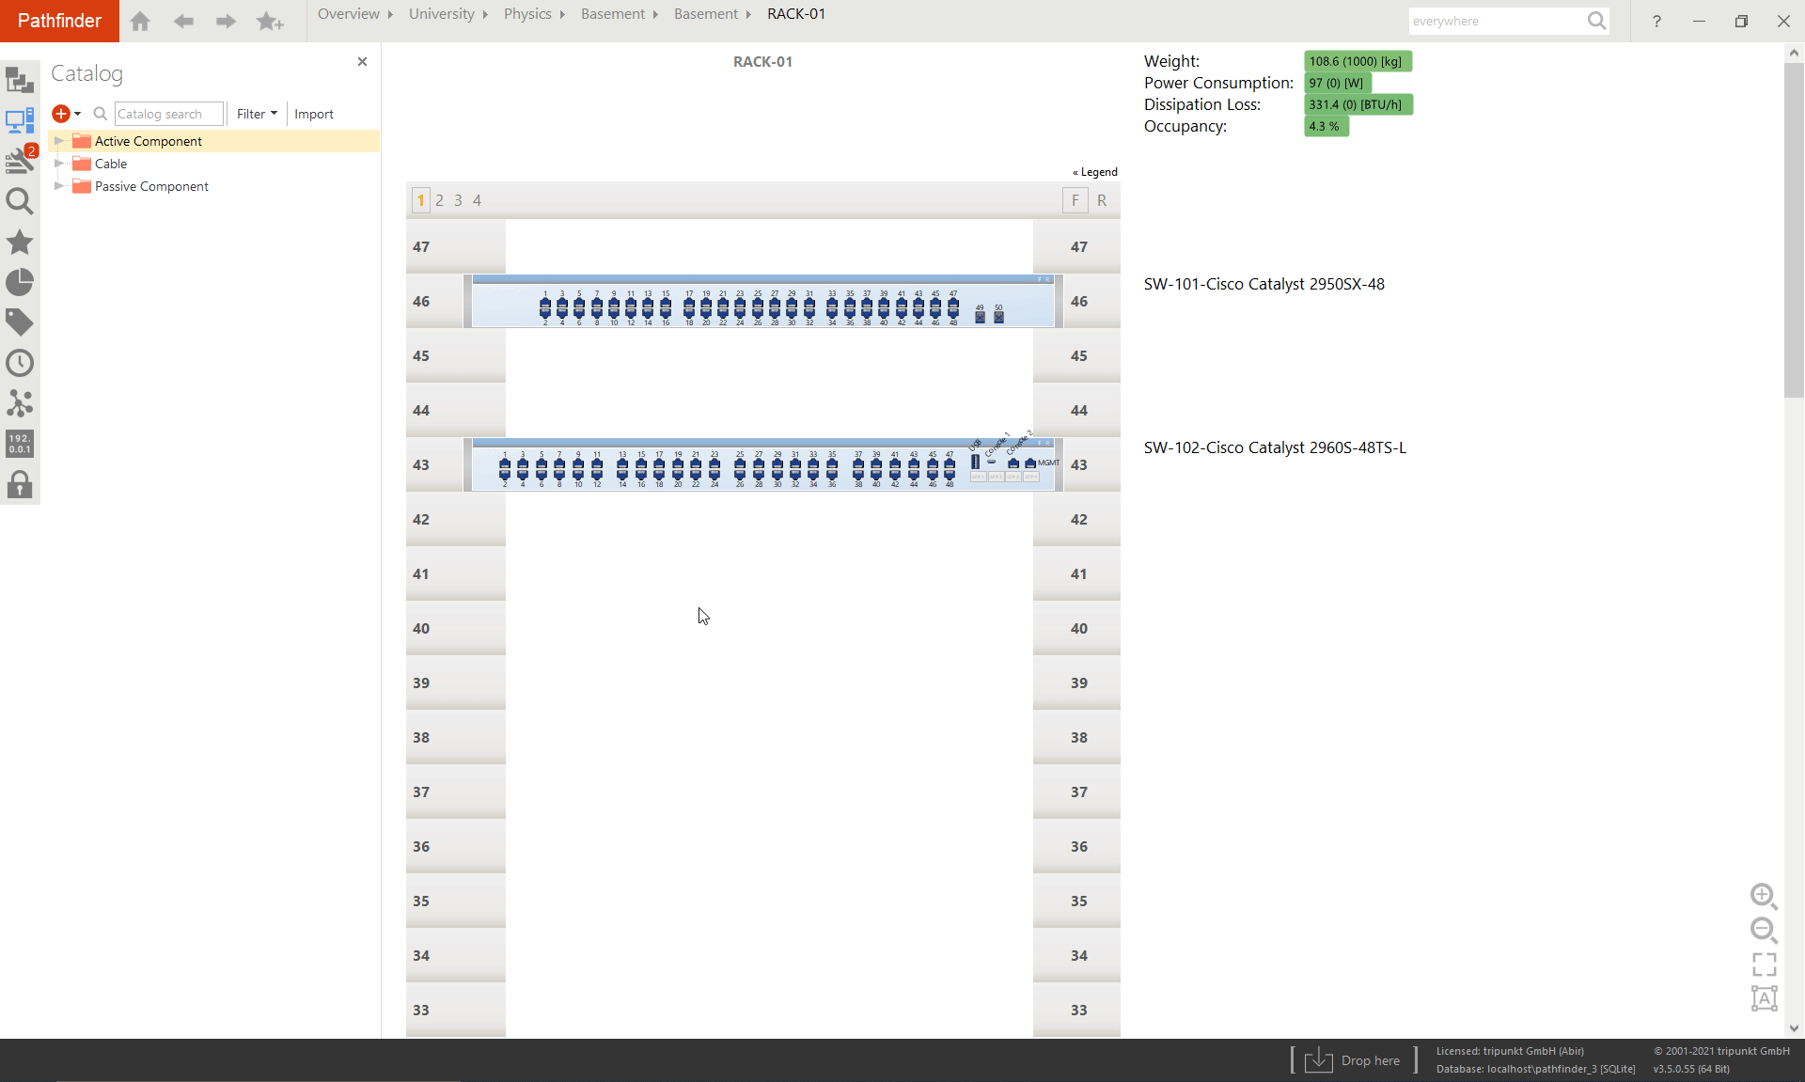Navigate to Physics in the breadcrumb
This screenshot has height=1082, width=1805.
pyautogui.click(x=527, y=14)
